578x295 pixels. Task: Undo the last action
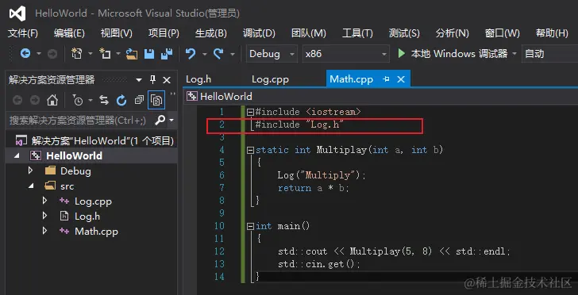click(191, 54)
